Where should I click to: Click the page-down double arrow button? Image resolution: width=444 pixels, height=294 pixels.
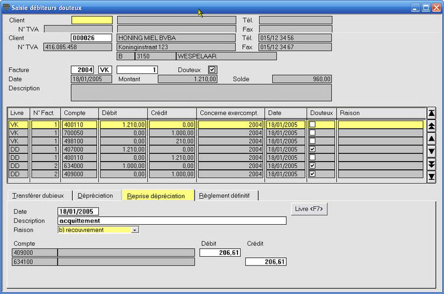[431, 164]
